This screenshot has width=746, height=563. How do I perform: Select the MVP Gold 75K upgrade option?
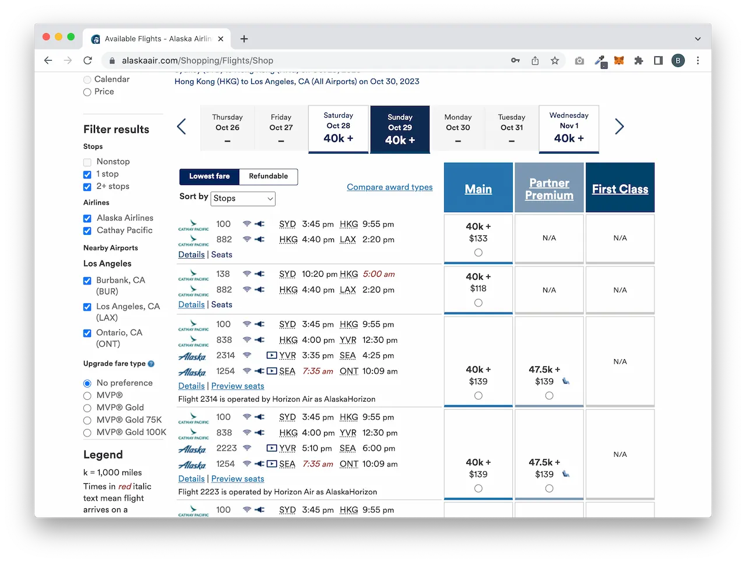[87, 420]
